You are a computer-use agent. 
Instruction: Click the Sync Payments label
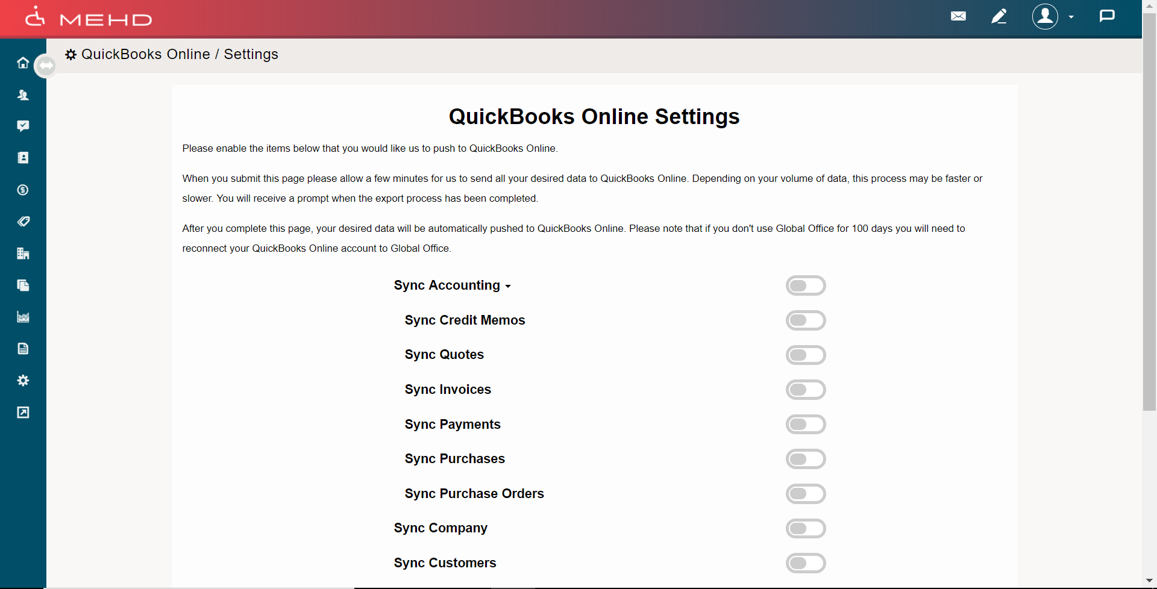tap(453, 425)
